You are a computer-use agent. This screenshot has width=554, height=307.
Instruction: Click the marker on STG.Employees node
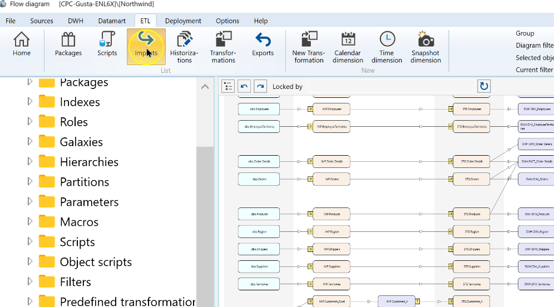coord(451,109)
